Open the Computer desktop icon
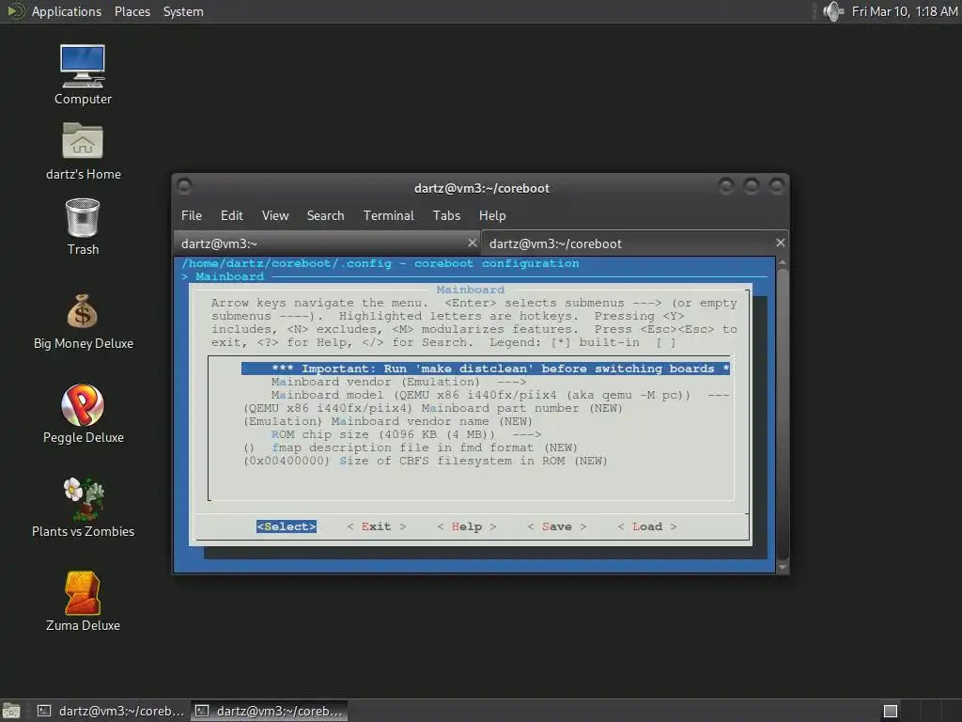The image size is (962, 722). (83, 75)
